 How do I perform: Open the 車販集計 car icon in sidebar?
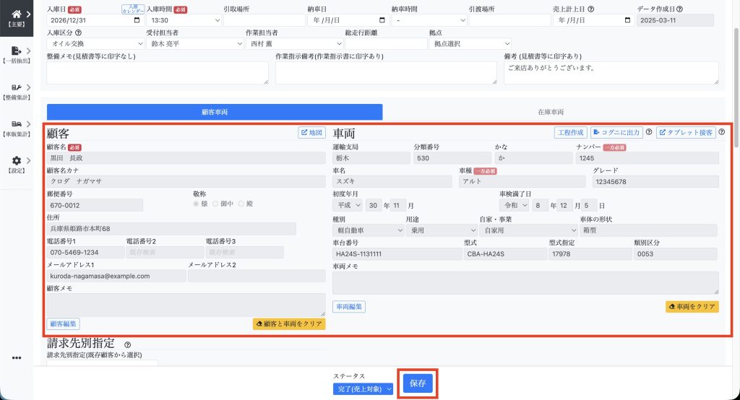coord(17,124)
